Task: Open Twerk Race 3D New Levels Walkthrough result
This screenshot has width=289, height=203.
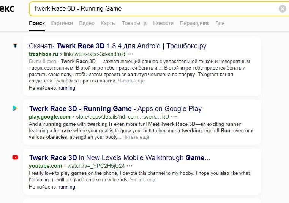Action: point(119,158)
